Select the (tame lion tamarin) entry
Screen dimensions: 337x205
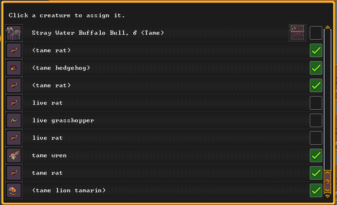pos(69,191)
